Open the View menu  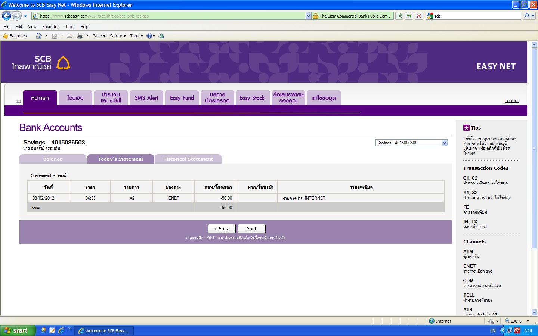[32, 27]
